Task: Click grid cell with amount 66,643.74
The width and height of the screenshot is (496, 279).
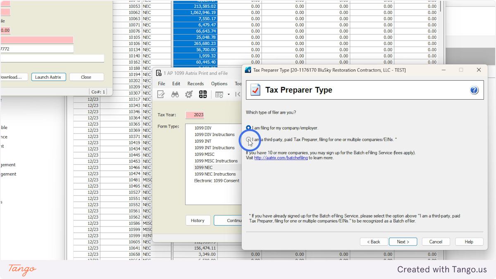Action: 195,31
